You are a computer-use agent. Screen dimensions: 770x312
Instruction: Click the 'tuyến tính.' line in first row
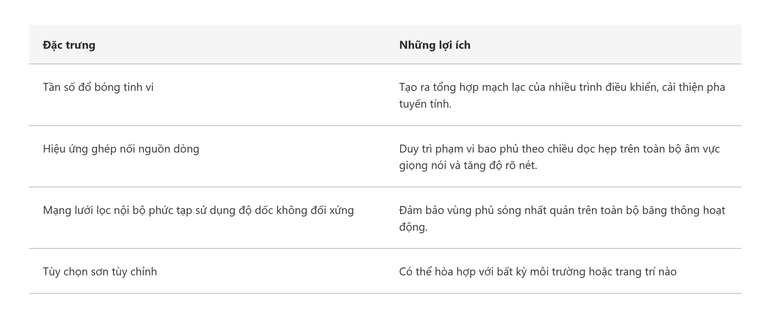click(425, 104)
